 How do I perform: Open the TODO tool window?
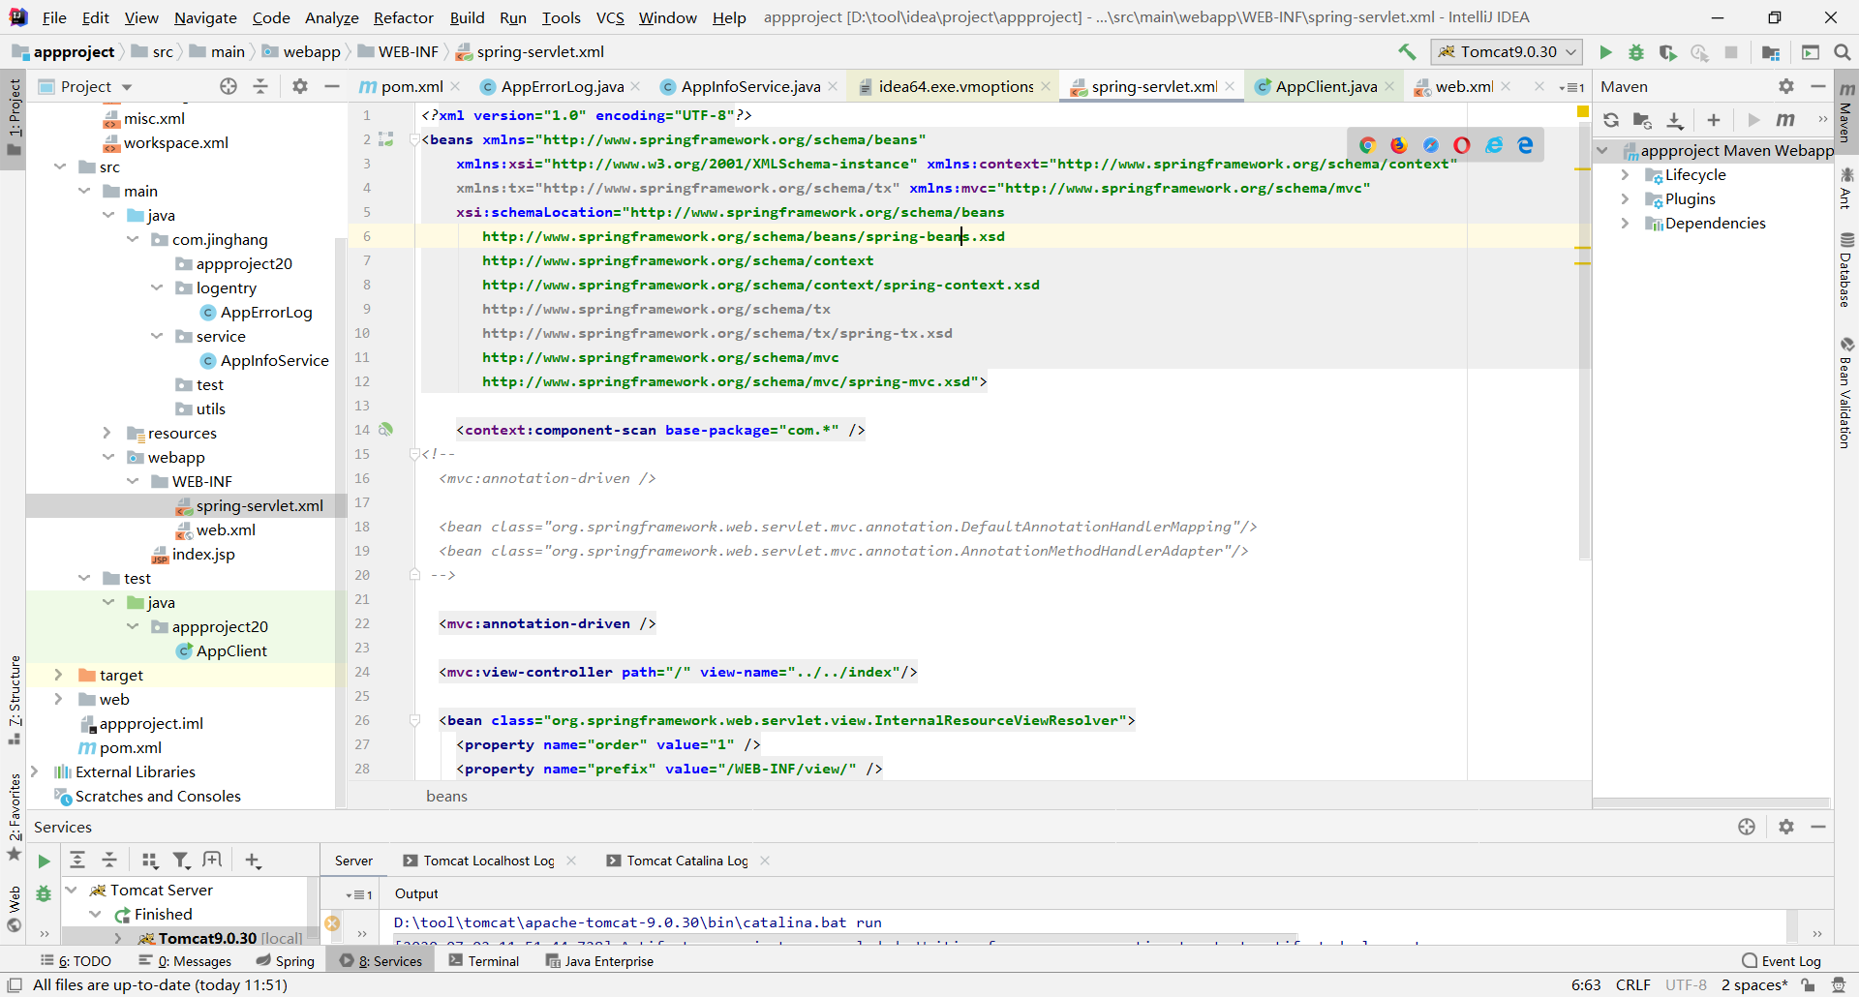[x=83, y=960]
